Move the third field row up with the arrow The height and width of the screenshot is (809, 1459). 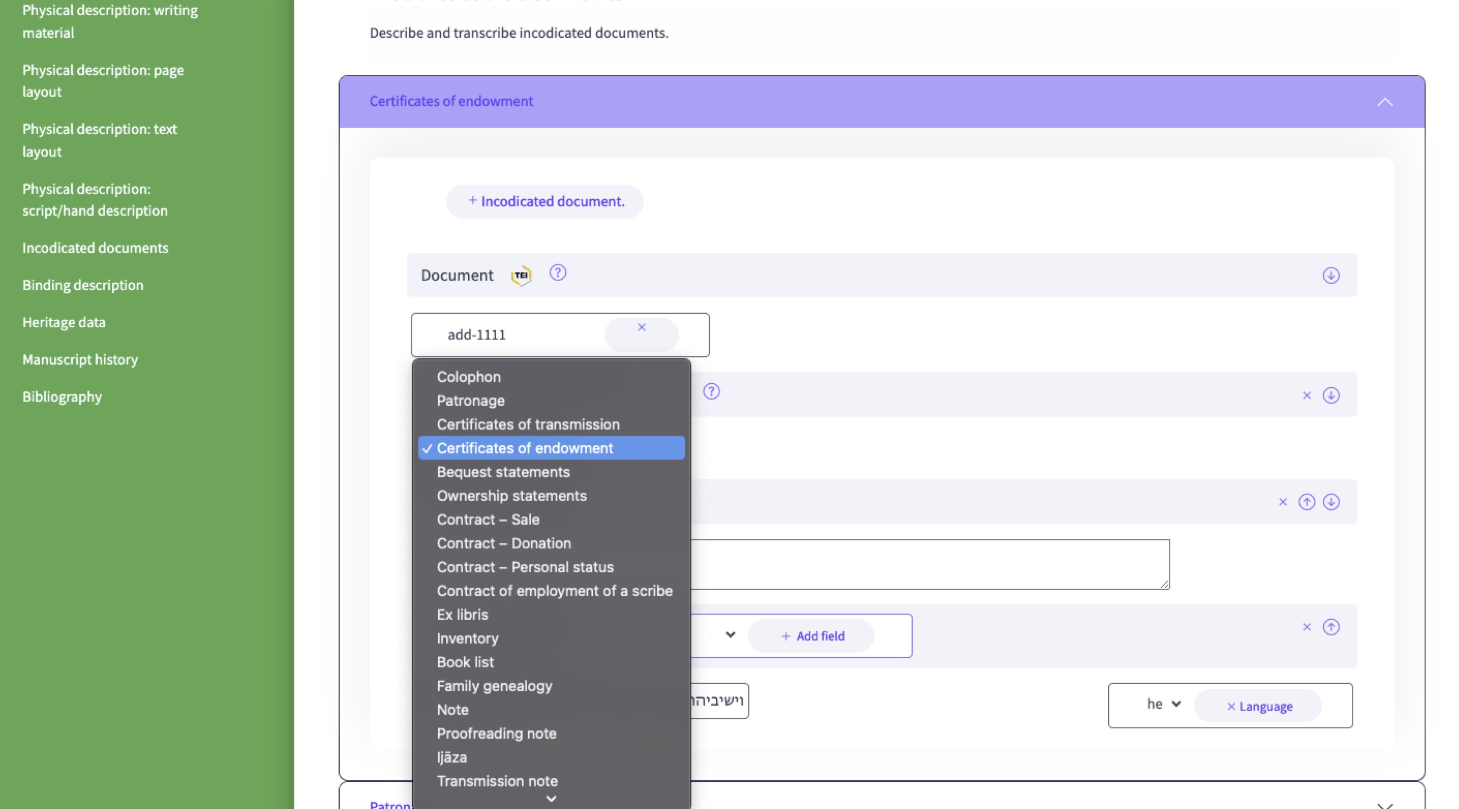tap(1307, 502)
